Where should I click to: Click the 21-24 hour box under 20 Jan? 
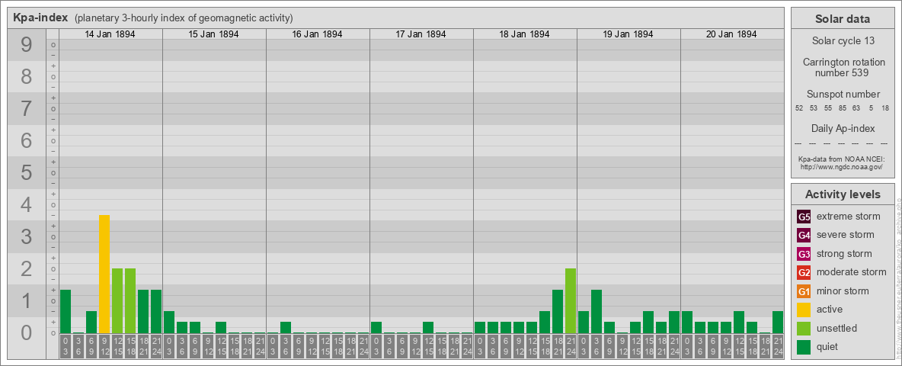[x=777, y=347]
